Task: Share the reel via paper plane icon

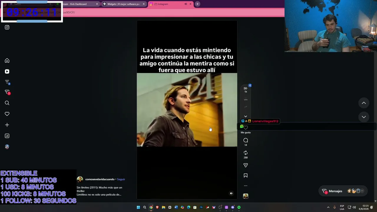Action: click(x=246, y=165)
